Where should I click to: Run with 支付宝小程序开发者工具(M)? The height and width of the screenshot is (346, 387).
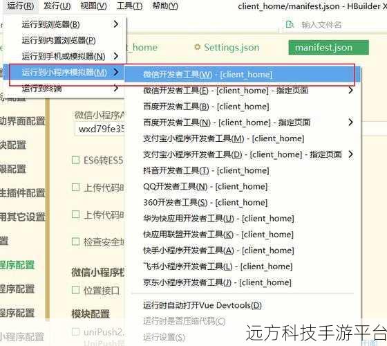[243, 138]
